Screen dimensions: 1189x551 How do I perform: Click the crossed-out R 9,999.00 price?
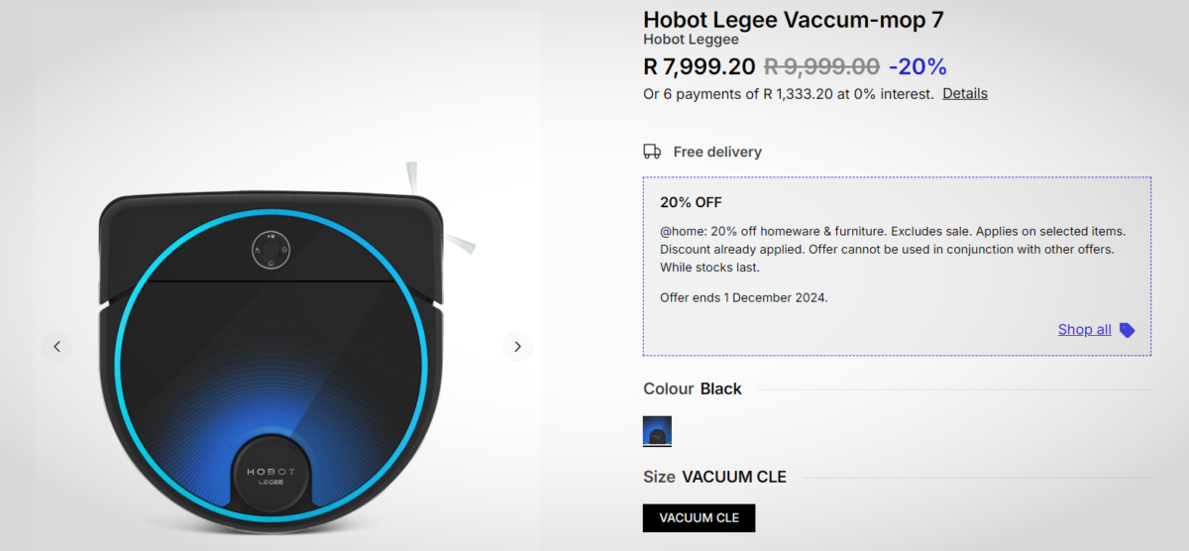821,66
